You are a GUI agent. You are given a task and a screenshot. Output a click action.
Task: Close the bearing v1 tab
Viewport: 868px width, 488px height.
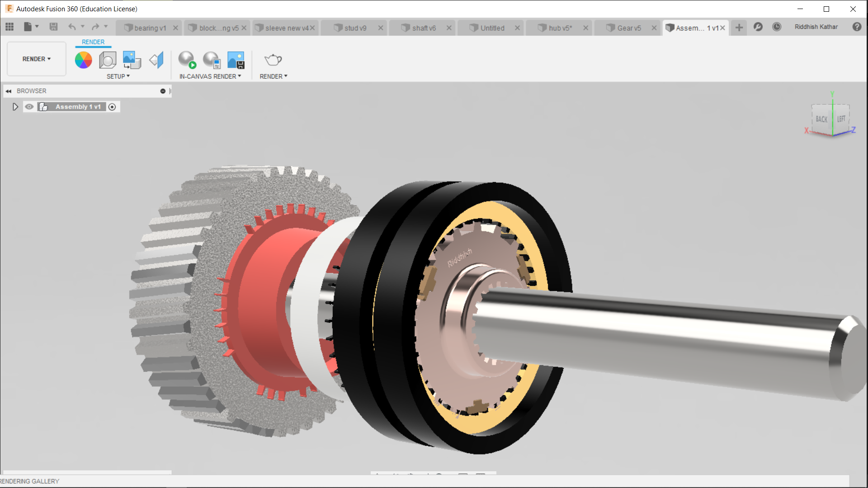[x=175, y=28]
